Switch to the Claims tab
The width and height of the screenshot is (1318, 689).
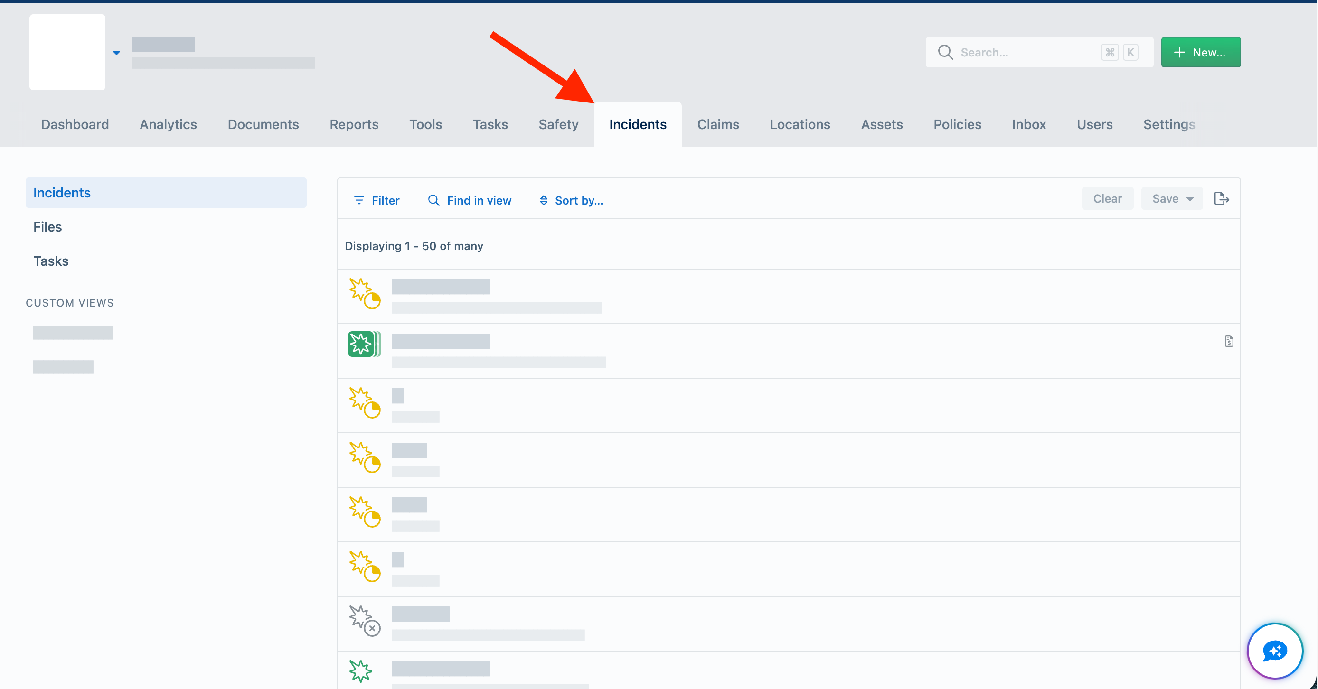718,124
